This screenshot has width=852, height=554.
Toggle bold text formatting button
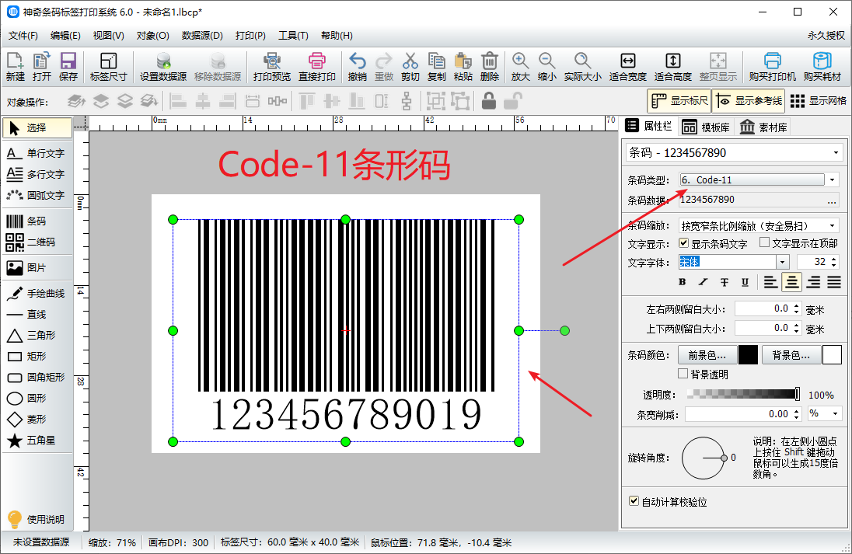click(x=682, y=282)
